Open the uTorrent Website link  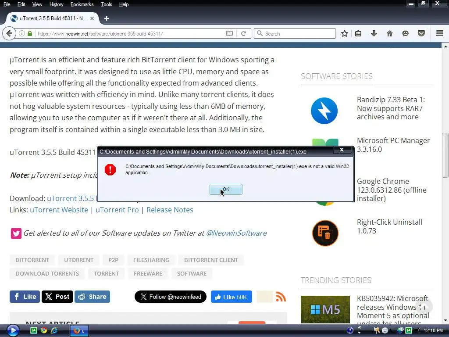coord(59,210)
